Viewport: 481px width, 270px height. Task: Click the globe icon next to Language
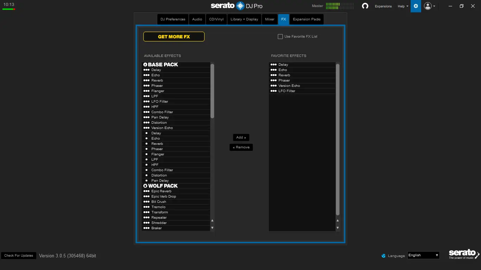click(x=383, y=256)
